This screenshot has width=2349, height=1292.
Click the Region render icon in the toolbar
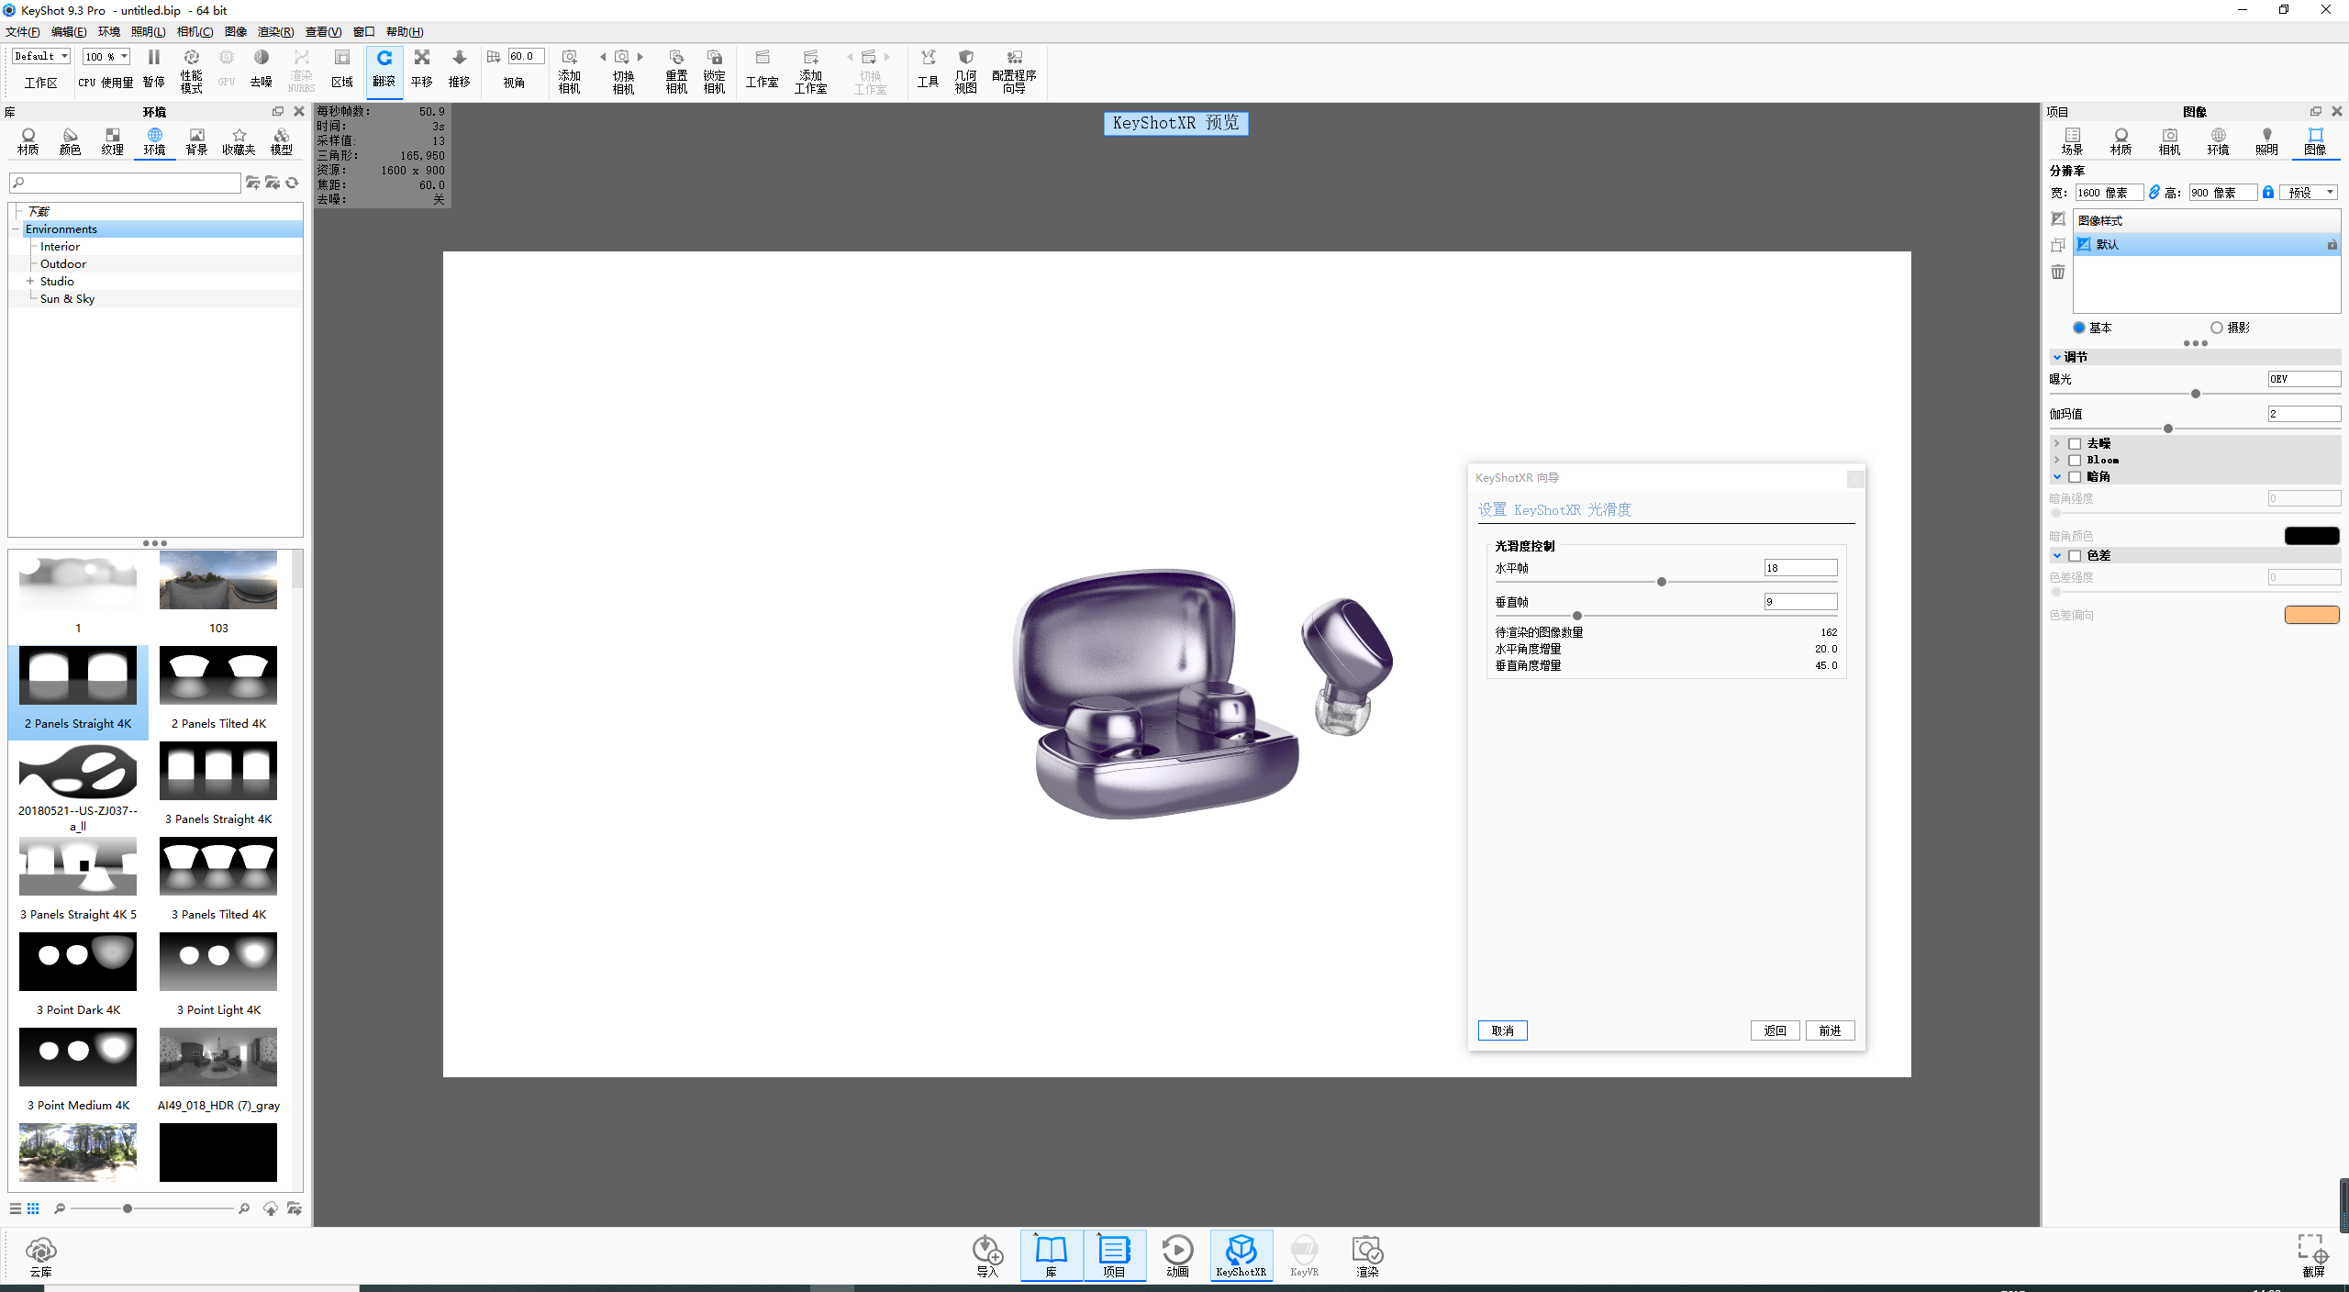point(341,71)
